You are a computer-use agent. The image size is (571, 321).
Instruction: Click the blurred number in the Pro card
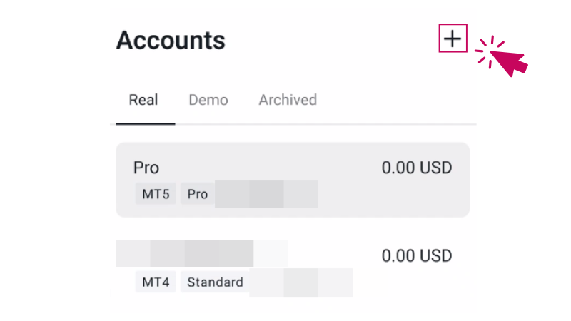coord(266,194)
